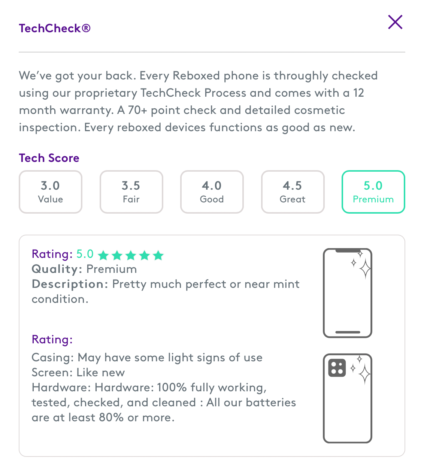This screenshot has width=424, height=476.
Task: Click the 'Casing' condition line
Action: (x=147, y=358)
